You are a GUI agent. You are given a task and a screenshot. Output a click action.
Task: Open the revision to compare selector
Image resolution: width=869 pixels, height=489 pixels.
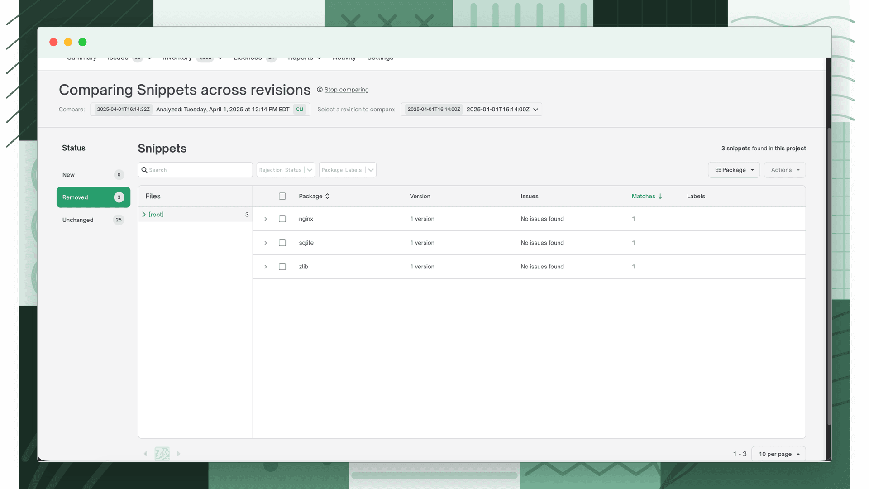pyautogui.click(x=471, y=109)
